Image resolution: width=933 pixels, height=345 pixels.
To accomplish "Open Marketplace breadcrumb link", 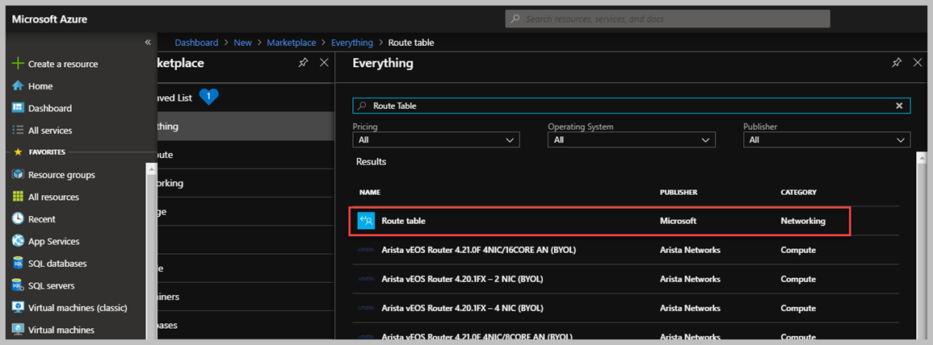I will click(x=292, y=43).
